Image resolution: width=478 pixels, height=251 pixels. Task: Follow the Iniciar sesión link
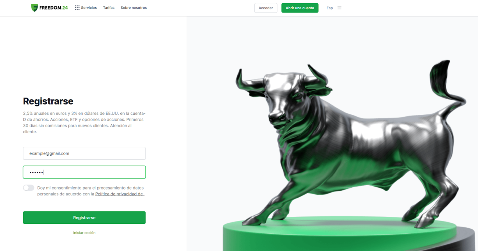coord(84,233)
